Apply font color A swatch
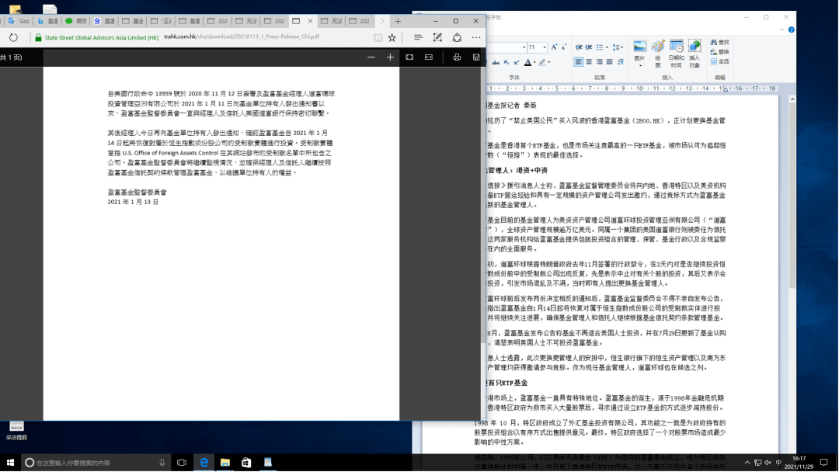The height and width of the screenshot is (472, 839). (527, 63)
